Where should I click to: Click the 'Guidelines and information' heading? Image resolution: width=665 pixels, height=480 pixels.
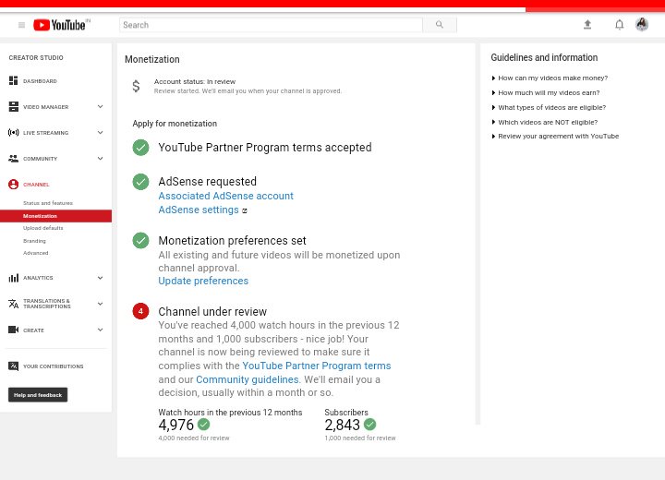(544, 57)
